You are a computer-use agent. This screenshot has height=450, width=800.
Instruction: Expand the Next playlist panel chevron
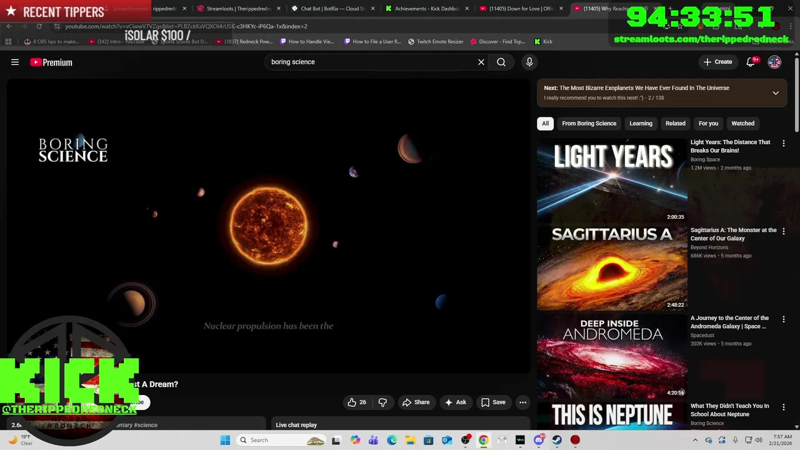pos(776,93)
